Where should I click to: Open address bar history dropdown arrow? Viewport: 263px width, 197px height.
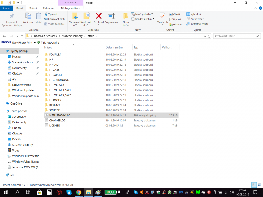[x=205, y=36]
